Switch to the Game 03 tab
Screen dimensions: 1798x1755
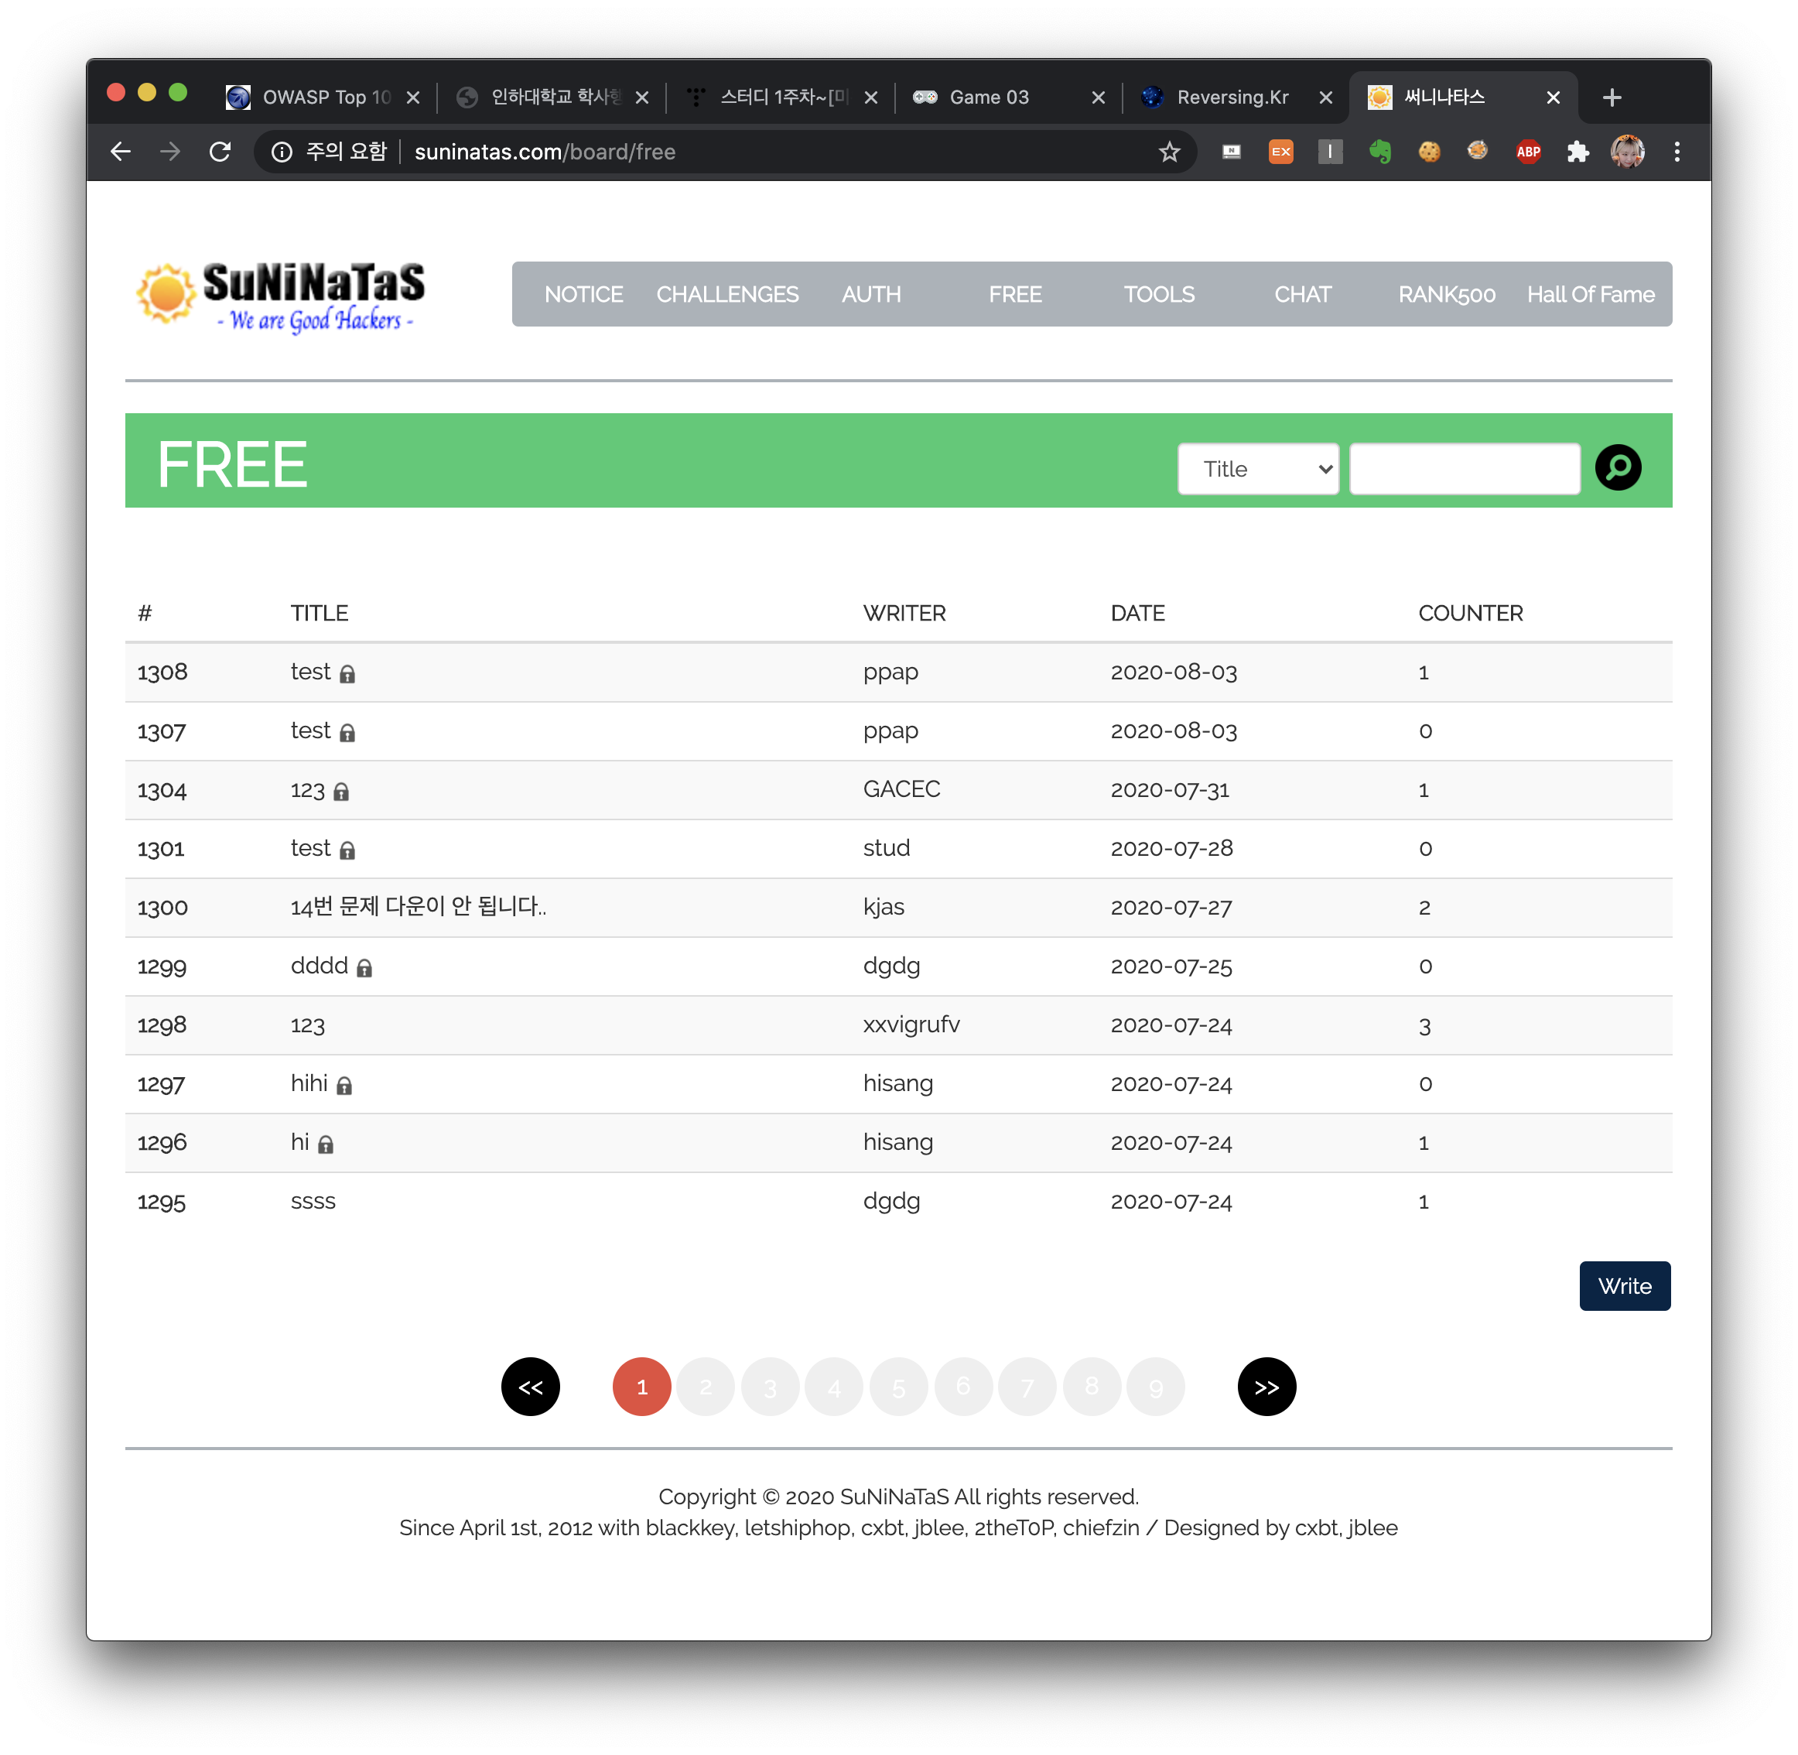tap(988, 97)
